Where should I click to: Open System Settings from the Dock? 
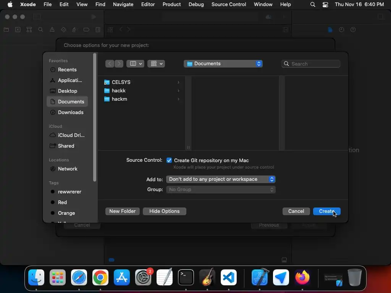(x=143, y=277)
